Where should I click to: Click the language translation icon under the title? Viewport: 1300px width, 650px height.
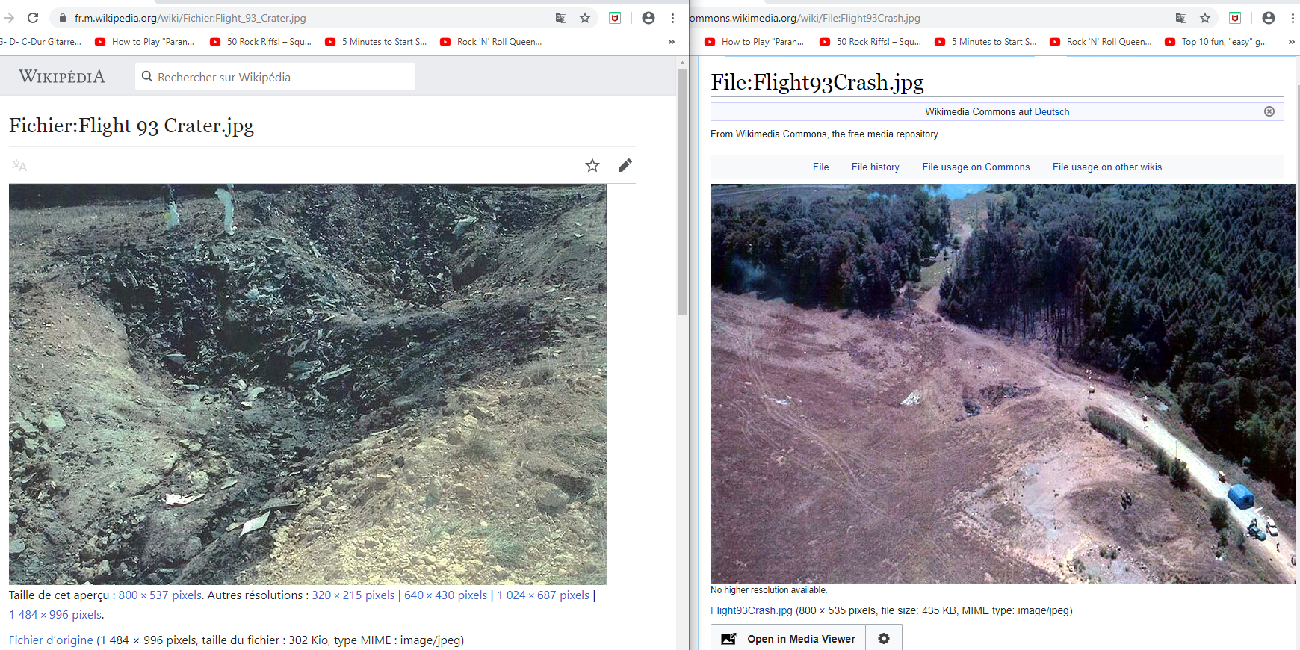coord(19,165)
